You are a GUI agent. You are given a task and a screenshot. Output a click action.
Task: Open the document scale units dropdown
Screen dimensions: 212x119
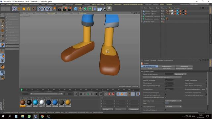tap(180, 74)
